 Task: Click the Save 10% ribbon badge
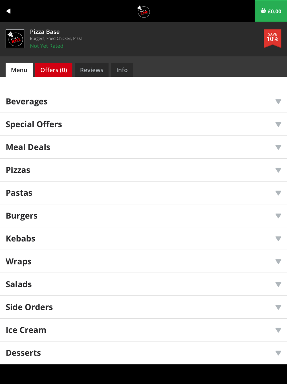pos(272,38)
